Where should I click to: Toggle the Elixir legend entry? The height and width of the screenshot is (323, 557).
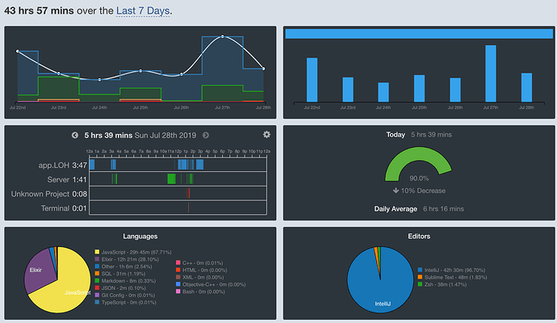click(130, 259)
